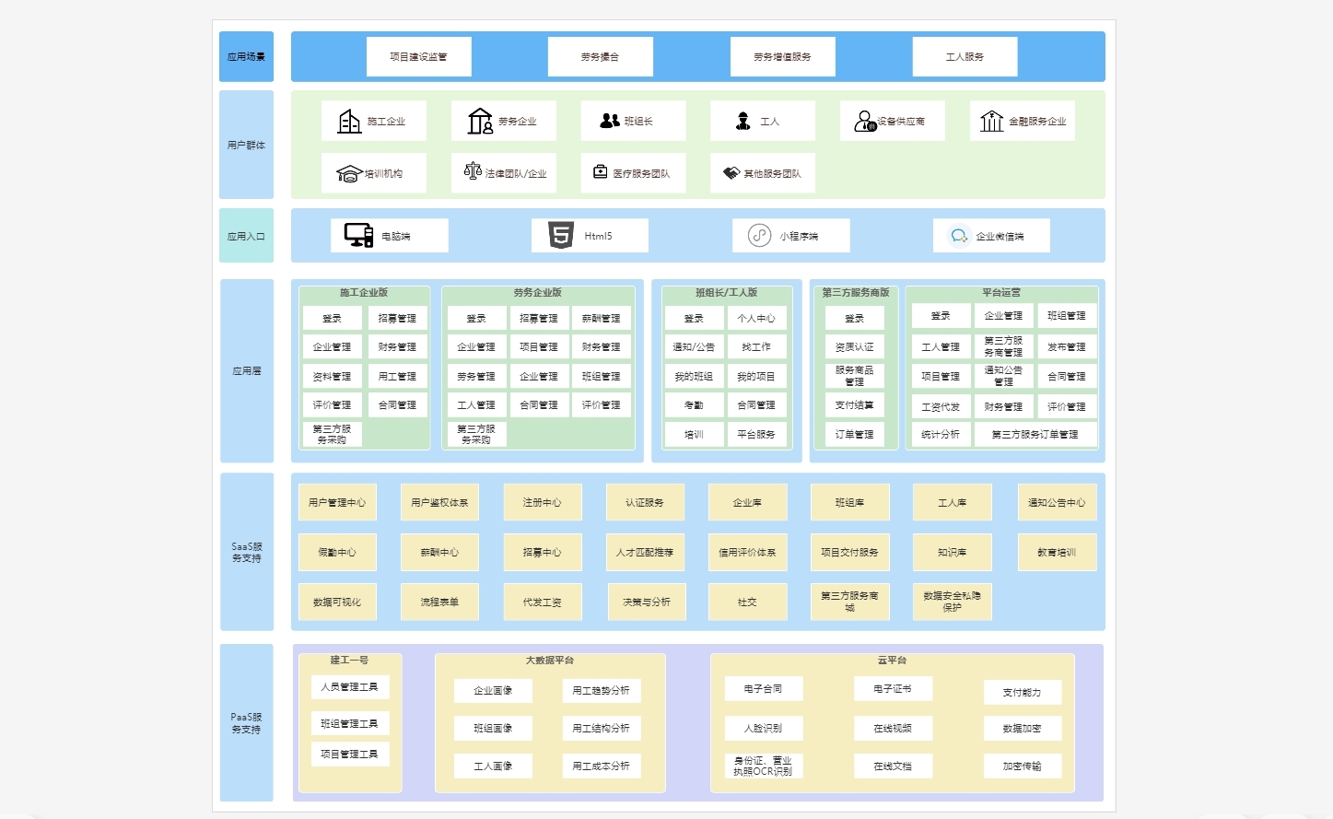Click the 应用场景 row label
The image size is (1333, 819).
point(247,56)
